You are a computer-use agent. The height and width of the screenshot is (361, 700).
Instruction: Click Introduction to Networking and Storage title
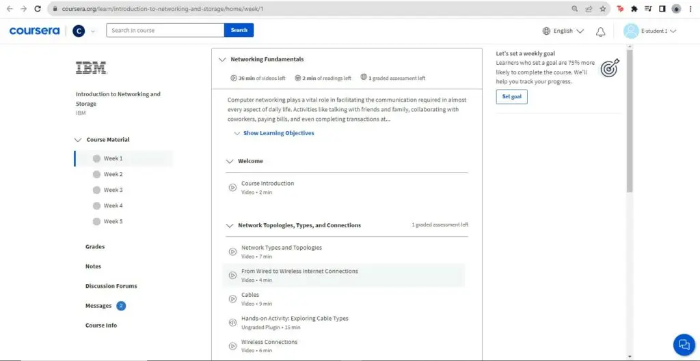pos(118,99)
